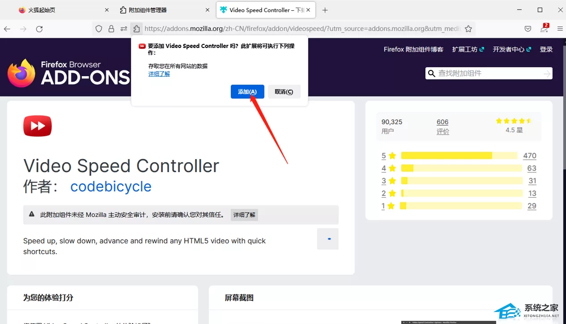The width and height of the screenshot is (566, 324).
Task: Click the site padlock security icon
Action: 111,29
